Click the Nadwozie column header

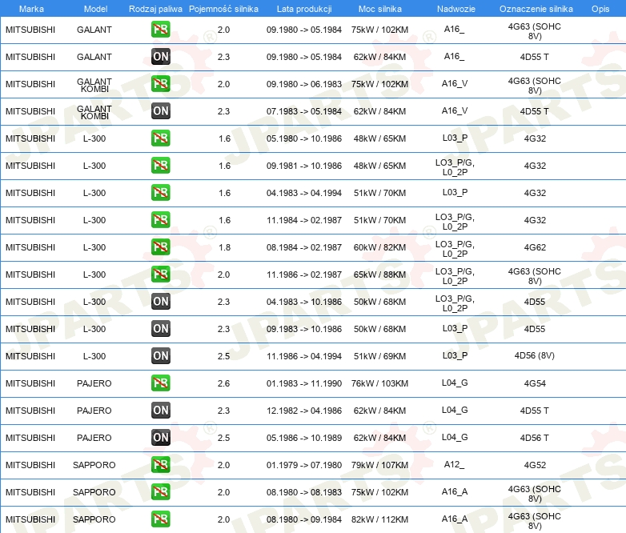tap(456, 9)
